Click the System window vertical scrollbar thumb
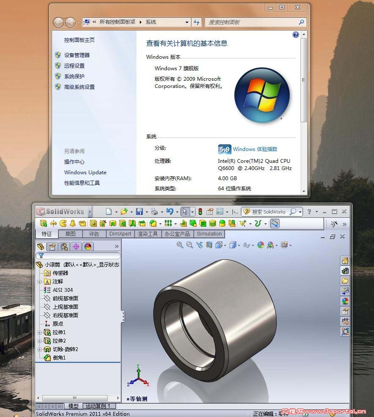 (x=303, y=80)
